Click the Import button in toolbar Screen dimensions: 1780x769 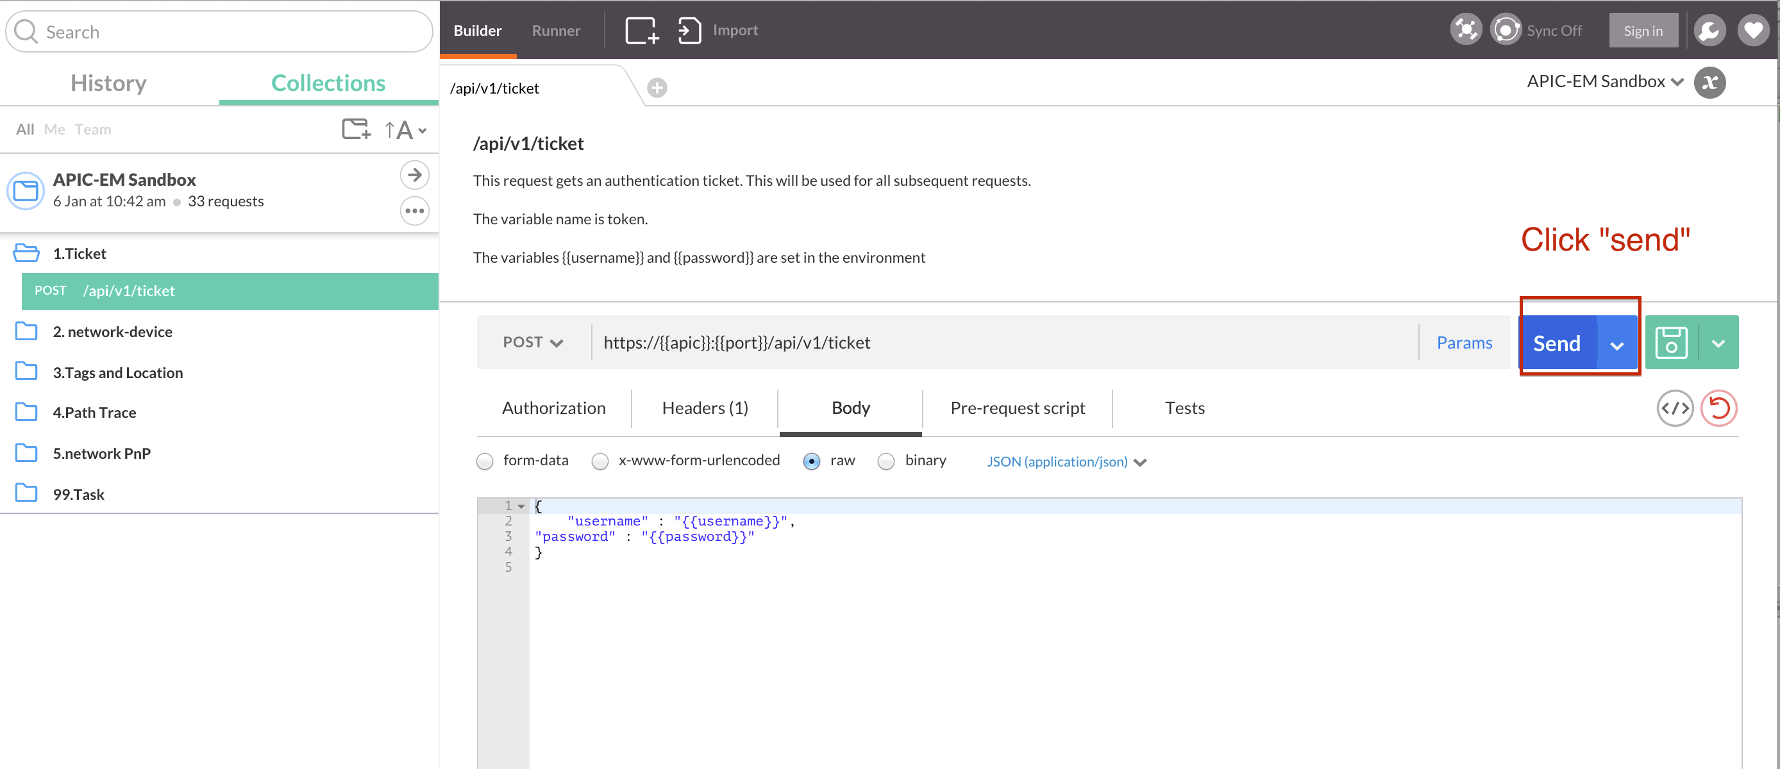pyautogui.click(x=734, y=29)
